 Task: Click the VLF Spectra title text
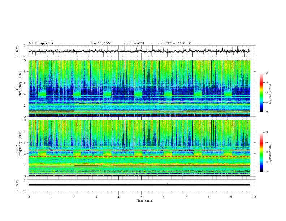[41, 43]
